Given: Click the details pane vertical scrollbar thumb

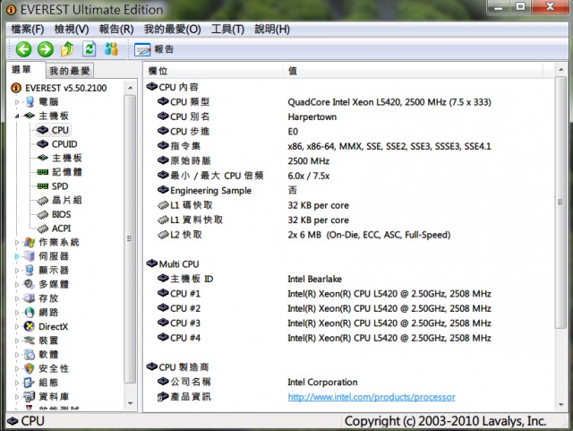Looking at the screenshot, I should tap(561, 203).
